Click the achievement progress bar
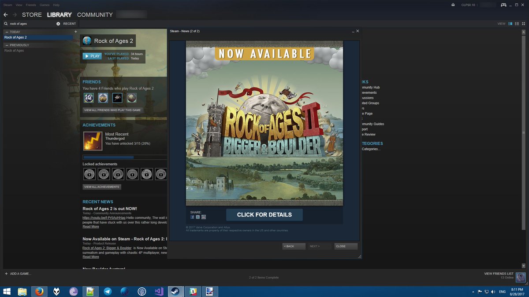 coord(125,157)
